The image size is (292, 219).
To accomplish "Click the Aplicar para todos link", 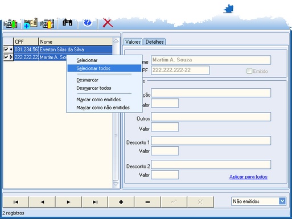I will point(248,177).
